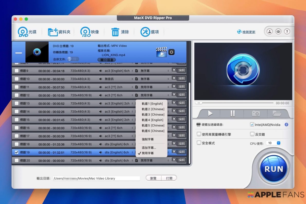Click the mail envelope icon
Image resolution: width=306 pixels, height=204 pixels.
[278, 32]
